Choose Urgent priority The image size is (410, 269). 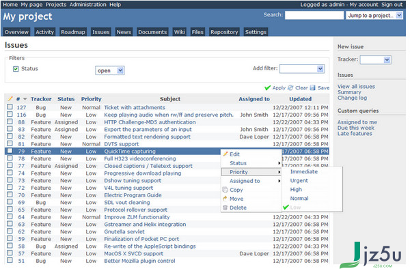click(299, 181)
